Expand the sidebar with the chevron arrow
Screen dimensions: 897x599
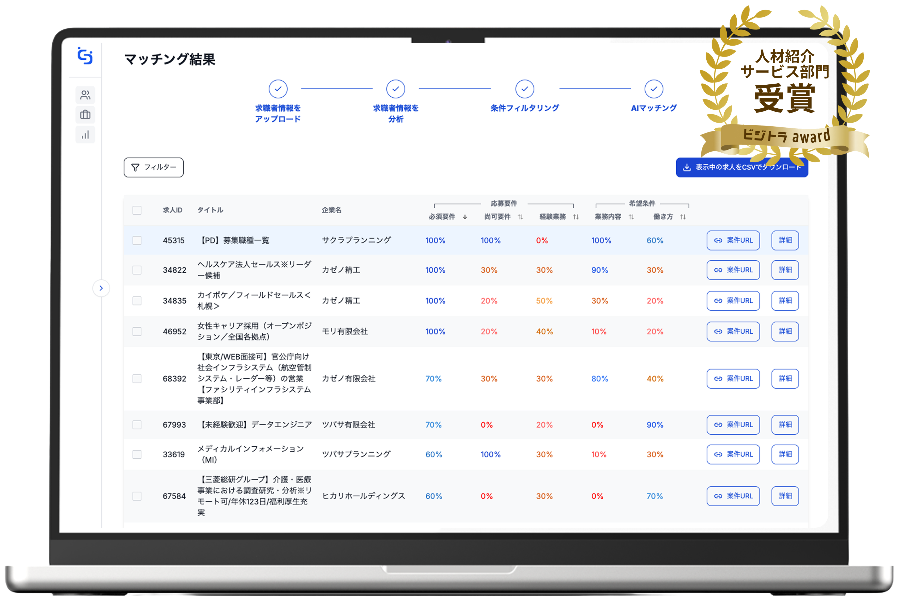click(101, 288)
